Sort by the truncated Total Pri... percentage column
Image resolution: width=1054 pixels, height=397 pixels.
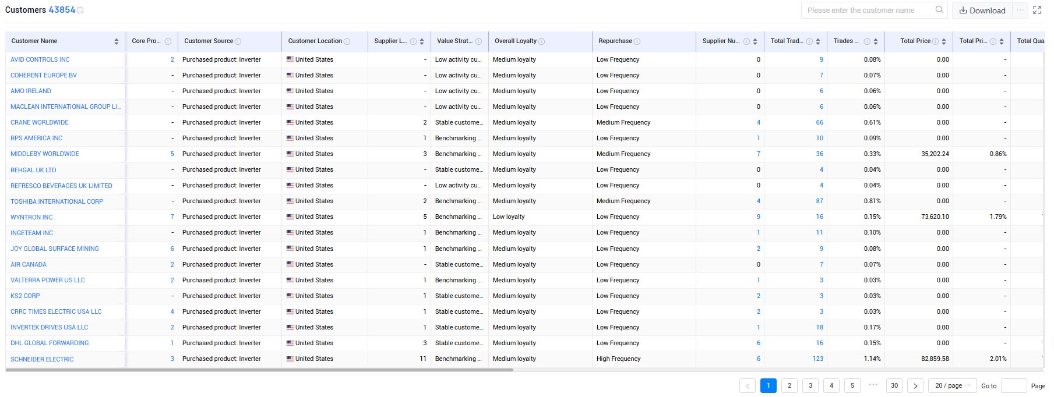pos(1002,41)
